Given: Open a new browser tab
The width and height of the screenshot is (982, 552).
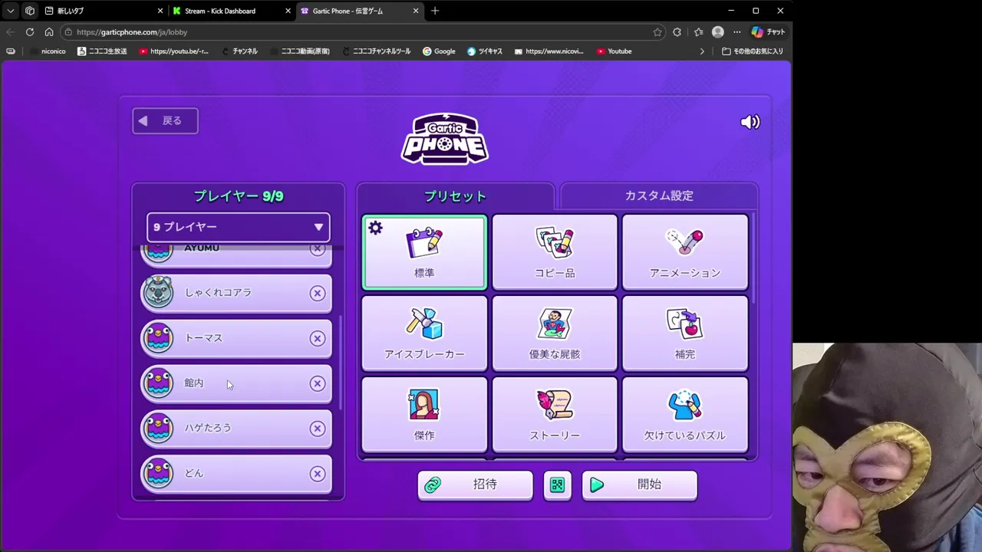Looking at the screenshot, I should [x=435, y=11].
